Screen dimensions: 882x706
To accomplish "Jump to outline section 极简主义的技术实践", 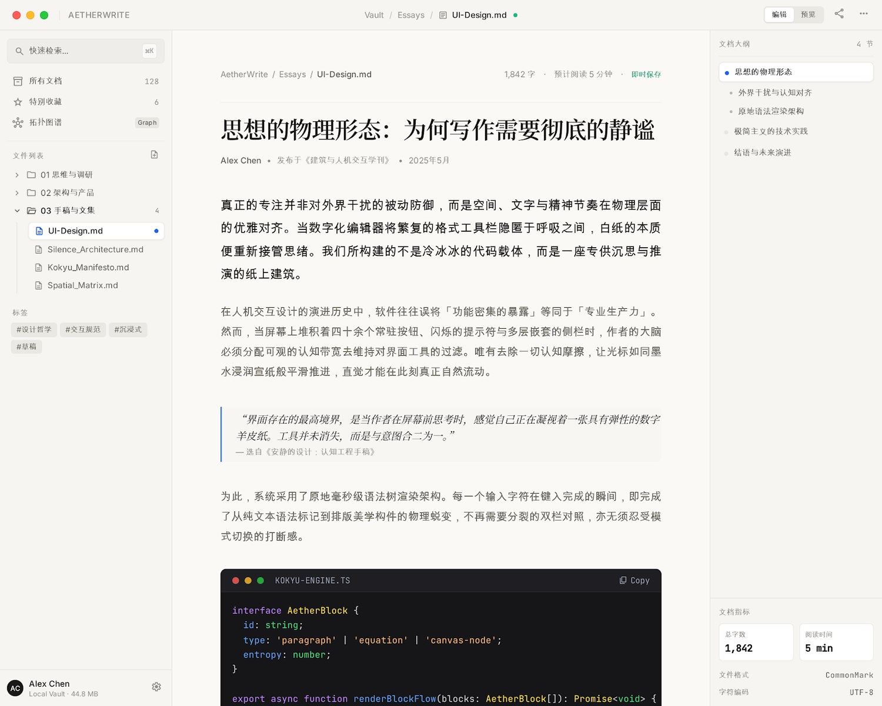I will coord(771,131).
